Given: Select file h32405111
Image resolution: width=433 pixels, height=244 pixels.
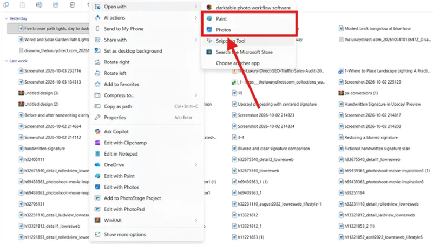Looking at the screenshot, I should [31, 159].
